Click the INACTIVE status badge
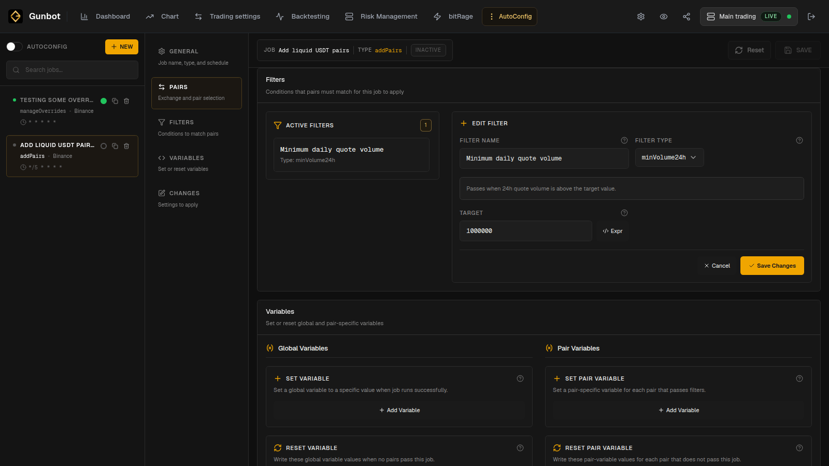Image resolution: width=829 pixels, height=466 pixels. [428, 50]
